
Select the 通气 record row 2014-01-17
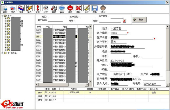pyautogui.click(x=103, y=100)
